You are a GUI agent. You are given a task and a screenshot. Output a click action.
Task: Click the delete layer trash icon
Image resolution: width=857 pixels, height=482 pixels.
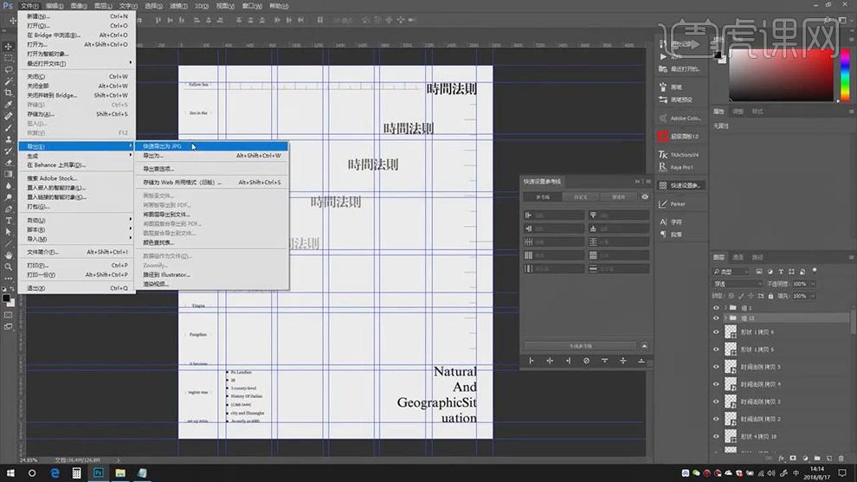[842, 458]
